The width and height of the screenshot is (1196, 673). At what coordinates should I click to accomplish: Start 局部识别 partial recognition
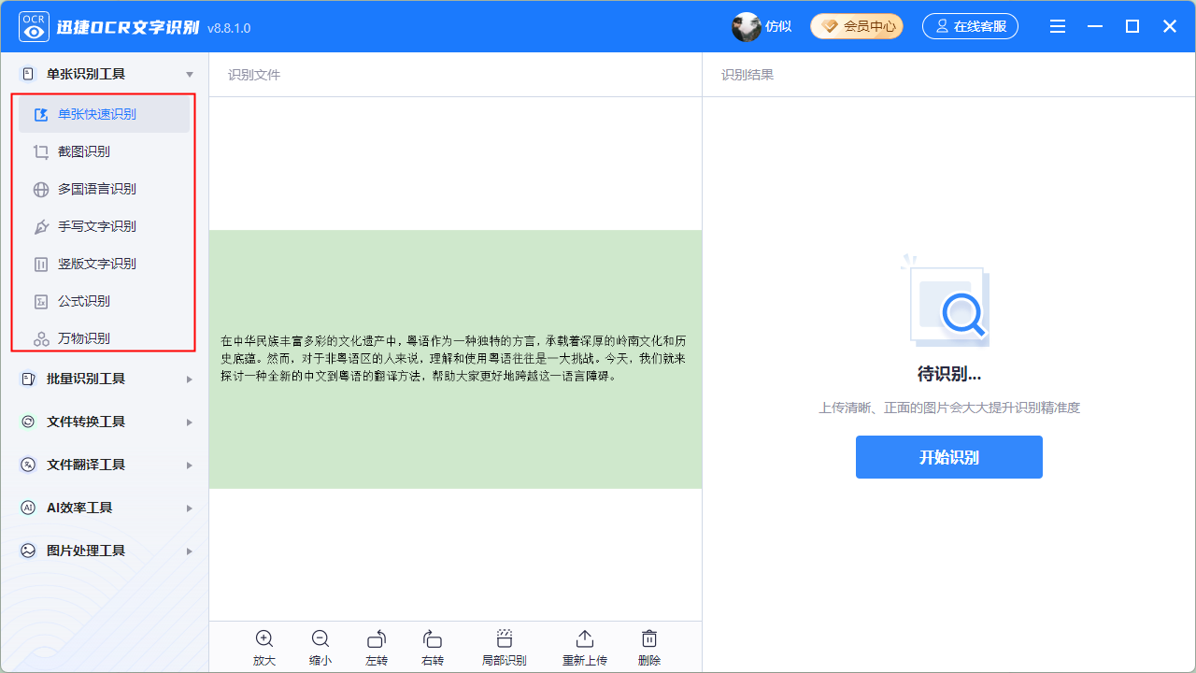[x=505, y=648]
